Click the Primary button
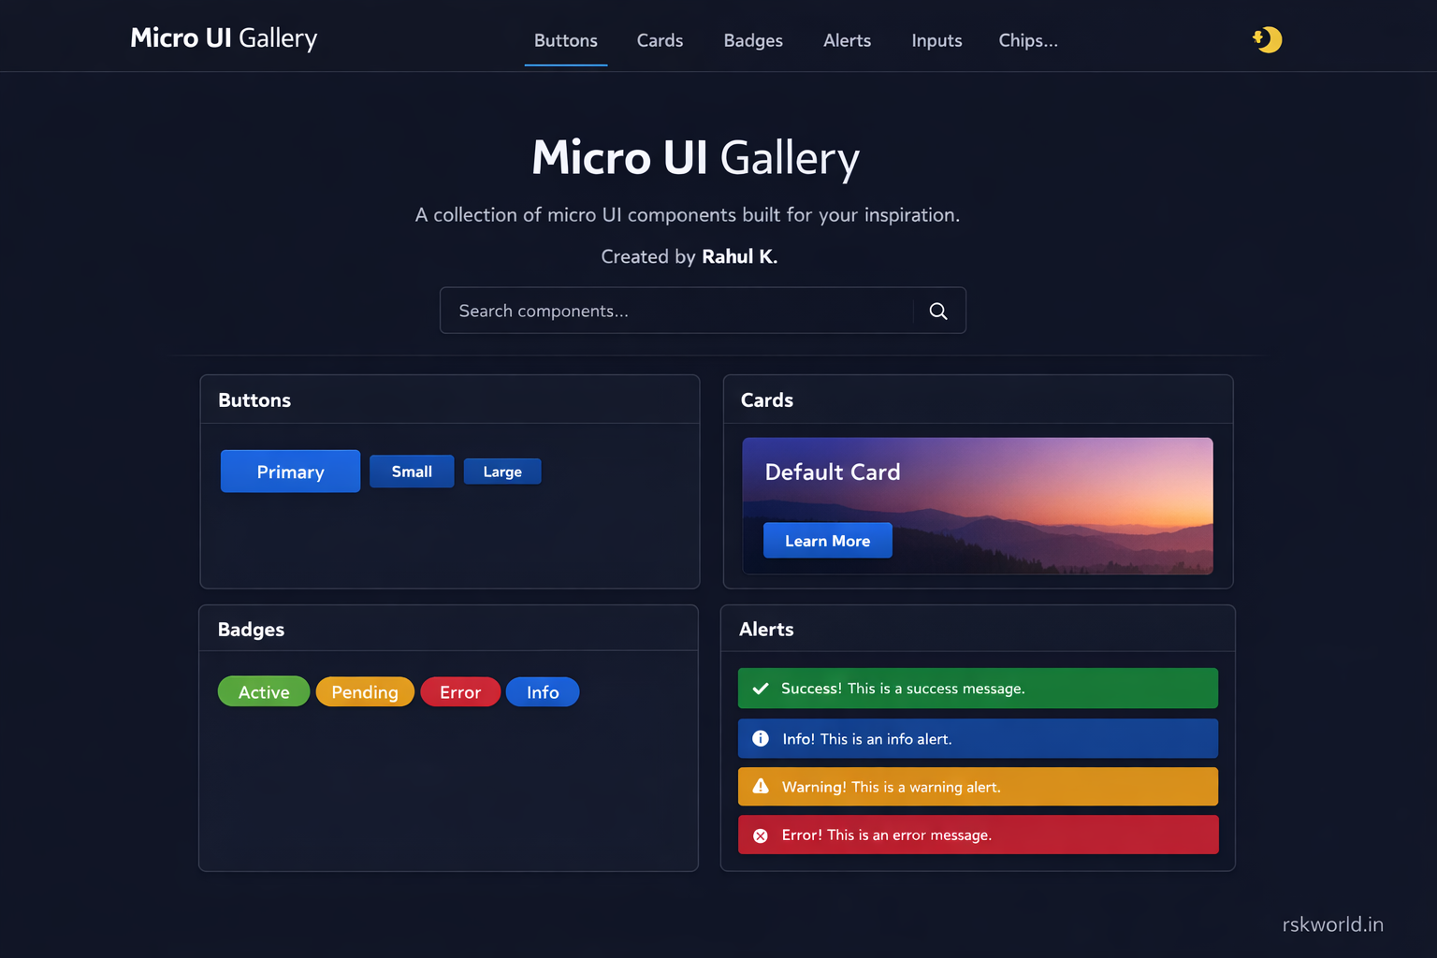Viewport: 1437px width, 958px height. click(290, 471)
